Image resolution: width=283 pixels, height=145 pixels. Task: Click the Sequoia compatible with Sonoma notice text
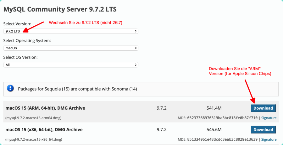click(77, 89)
